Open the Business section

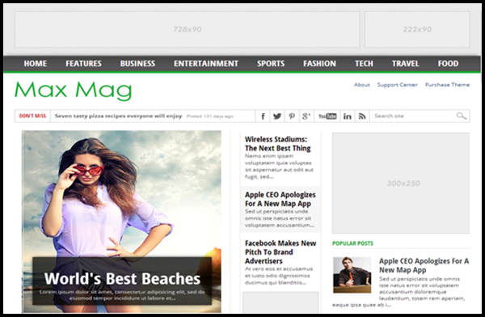tap(137, 63)
